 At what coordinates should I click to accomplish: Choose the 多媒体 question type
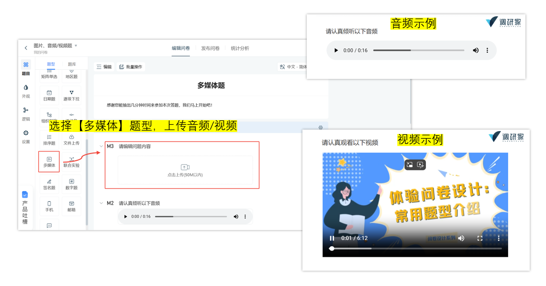(49, 162)
